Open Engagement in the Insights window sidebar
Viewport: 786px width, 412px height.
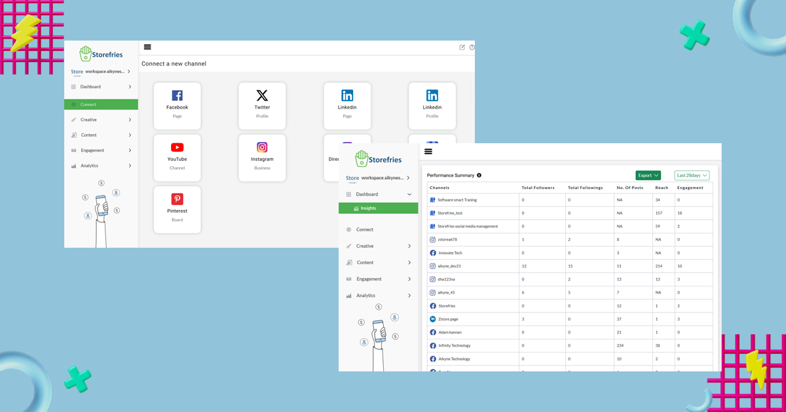point(369,279)
